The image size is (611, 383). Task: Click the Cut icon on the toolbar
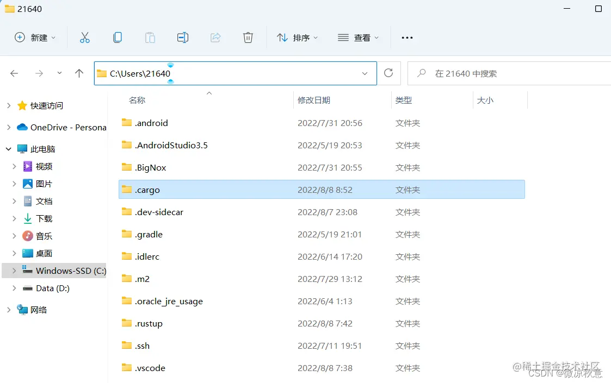pos(84,37)
